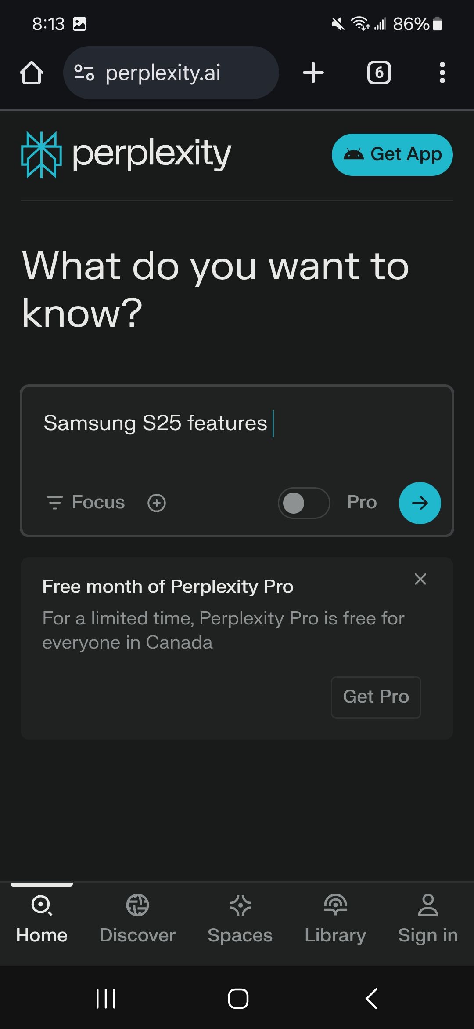Screen dimensions: 474x1029
Task: Open a new browser tab with plus
Action: 313,73
